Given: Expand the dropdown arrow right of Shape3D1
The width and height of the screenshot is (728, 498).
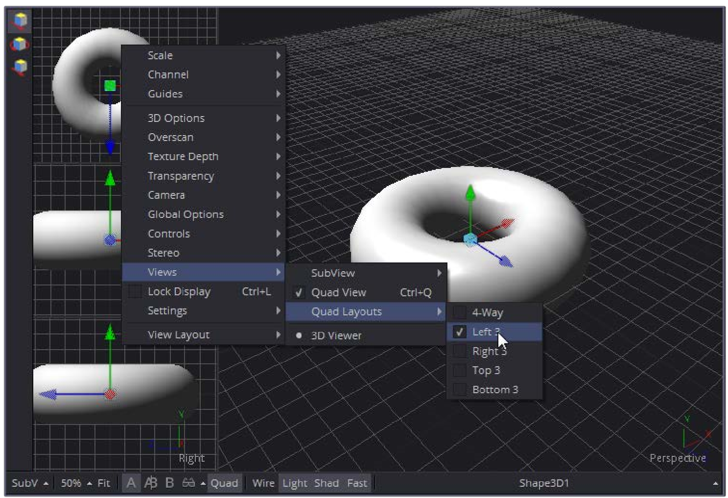Looking at the screenshot, I should pos(715,483).
